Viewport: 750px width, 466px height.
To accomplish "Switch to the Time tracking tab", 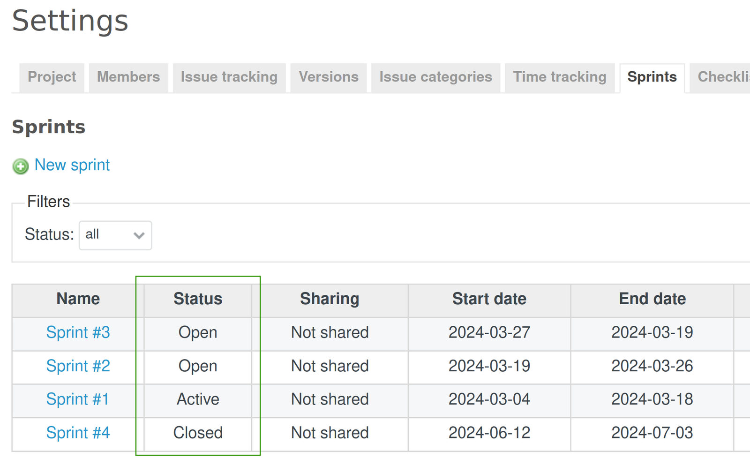I will point(559,77).
